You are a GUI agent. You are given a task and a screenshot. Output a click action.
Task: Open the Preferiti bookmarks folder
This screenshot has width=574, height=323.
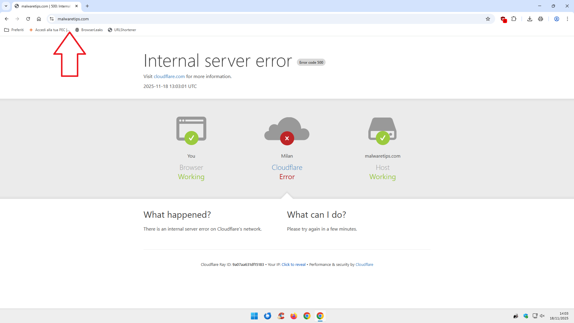[x=14, y=30]
